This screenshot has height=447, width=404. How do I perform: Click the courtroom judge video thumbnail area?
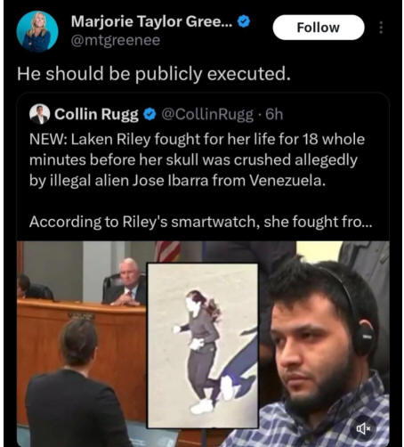point(125,282)
